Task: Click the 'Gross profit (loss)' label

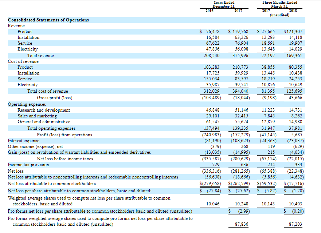Action: 55,98
